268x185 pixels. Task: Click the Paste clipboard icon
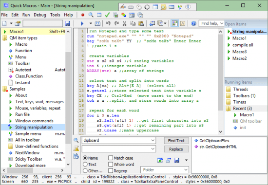tap(141, 23)
